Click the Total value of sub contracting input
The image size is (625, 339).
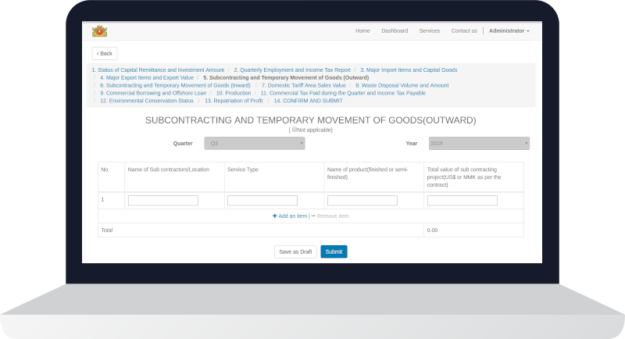pyautogui.click(x=462, y=201)
